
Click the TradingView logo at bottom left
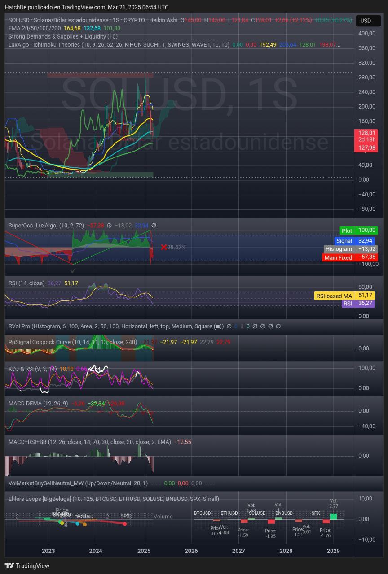[27, 565]
